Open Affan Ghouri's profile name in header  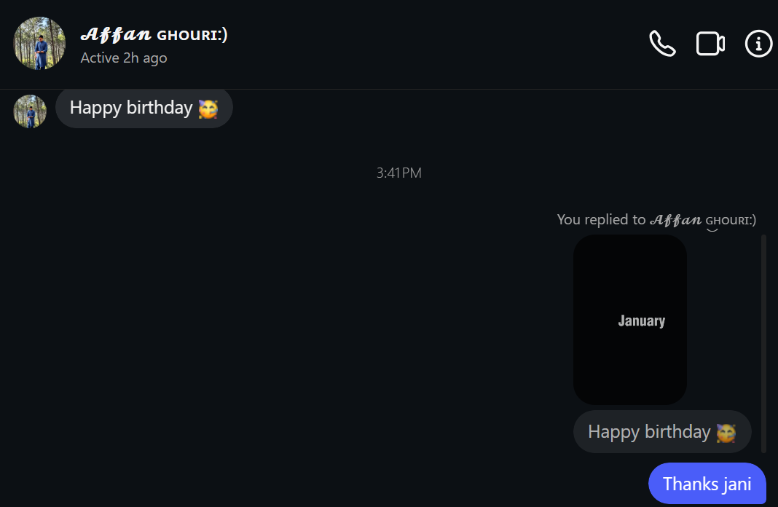[x=154, y=34]
